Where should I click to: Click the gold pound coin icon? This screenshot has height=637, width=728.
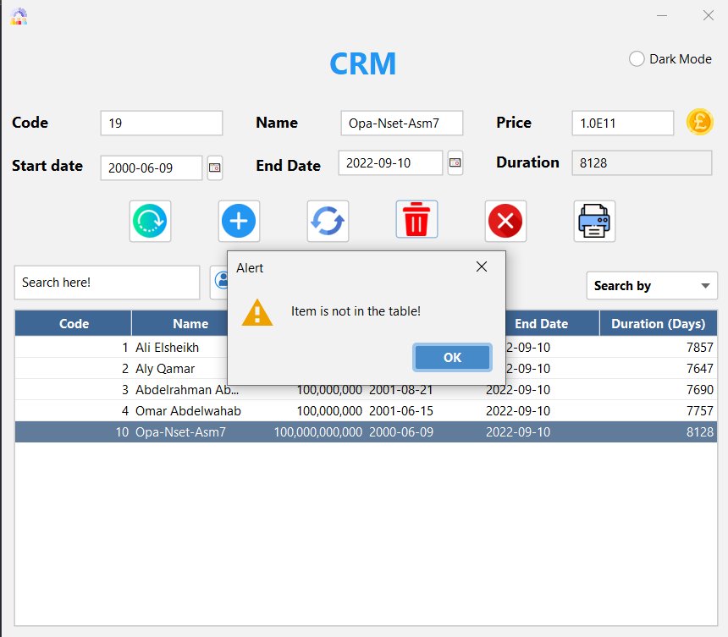tap(700, 122)
